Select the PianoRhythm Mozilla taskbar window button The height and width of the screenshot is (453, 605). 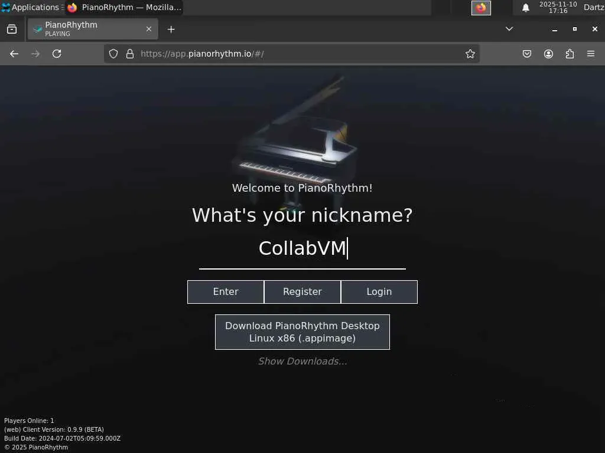(124, 7)
